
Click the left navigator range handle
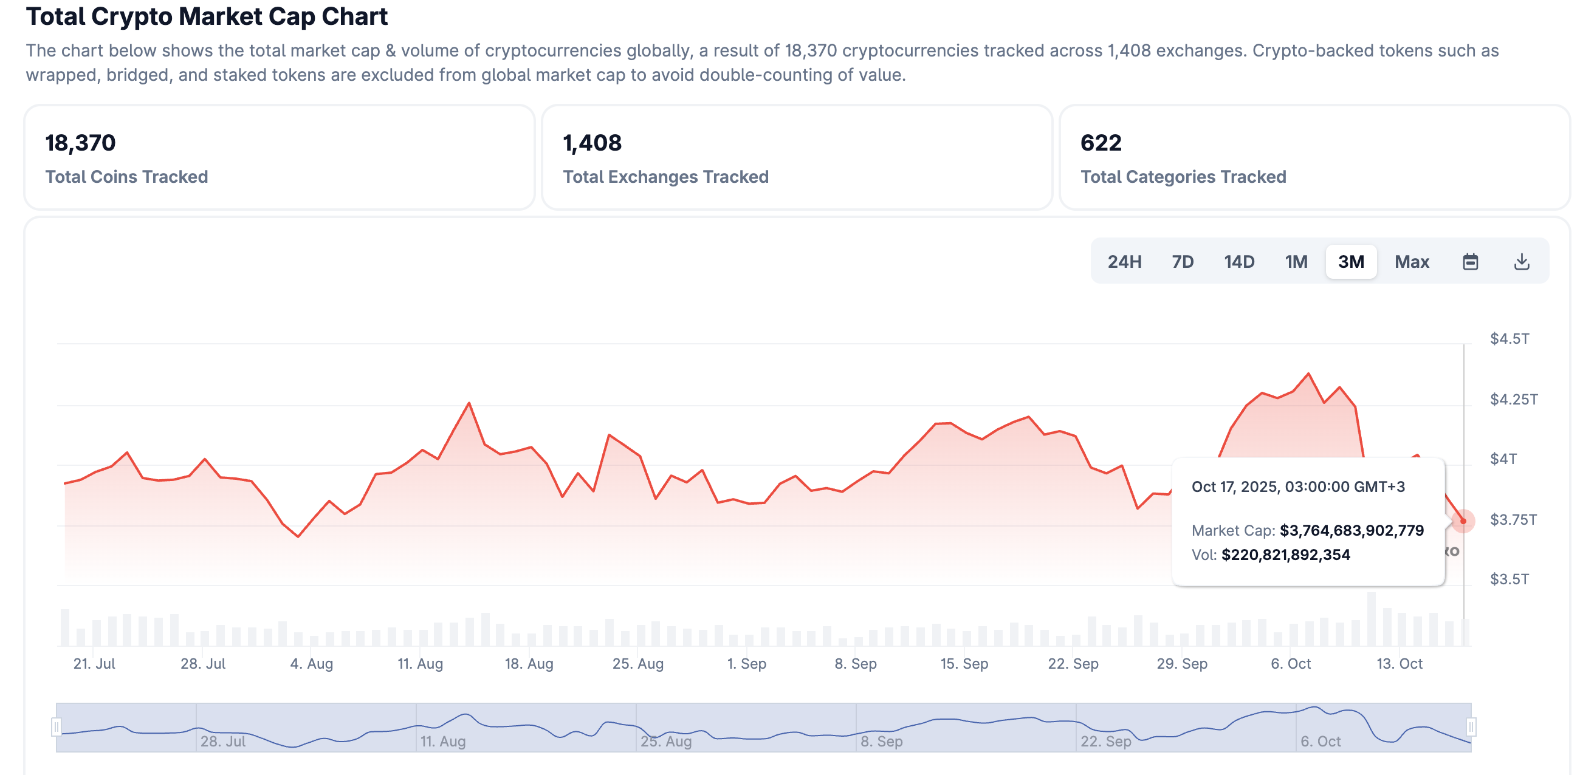click(x=56, y=727)
